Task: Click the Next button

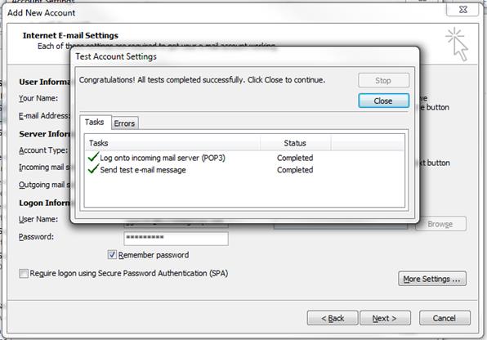Action: tap(385, 318)
